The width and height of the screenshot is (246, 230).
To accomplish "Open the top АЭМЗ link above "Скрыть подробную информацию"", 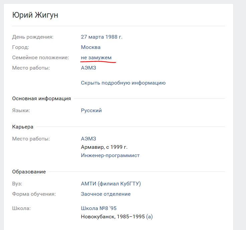I will tap(88, 68).
